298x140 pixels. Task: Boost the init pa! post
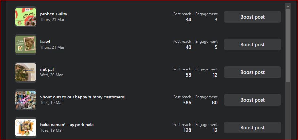[252, 72]
